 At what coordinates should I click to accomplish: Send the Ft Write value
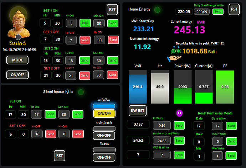click(x=179, y=125)
